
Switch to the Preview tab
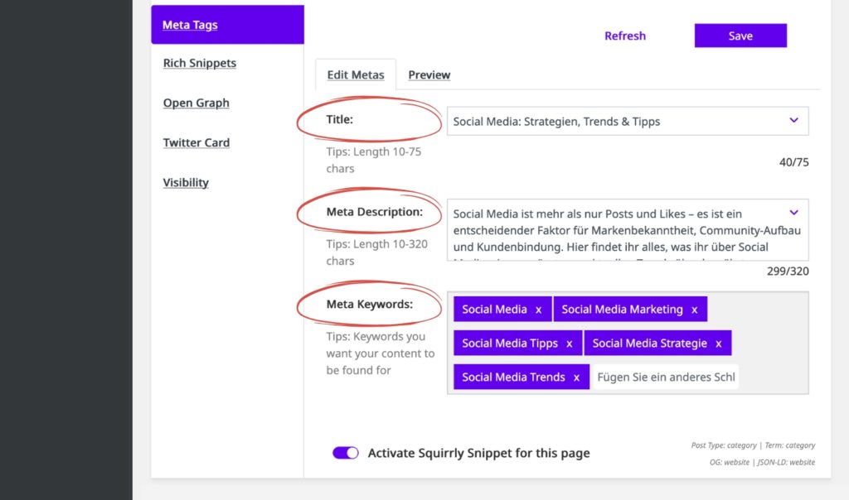(x=429, y=75)
